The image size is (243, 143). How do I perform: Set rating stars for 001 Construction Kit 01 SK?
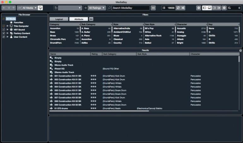click(x=93, y=76)
